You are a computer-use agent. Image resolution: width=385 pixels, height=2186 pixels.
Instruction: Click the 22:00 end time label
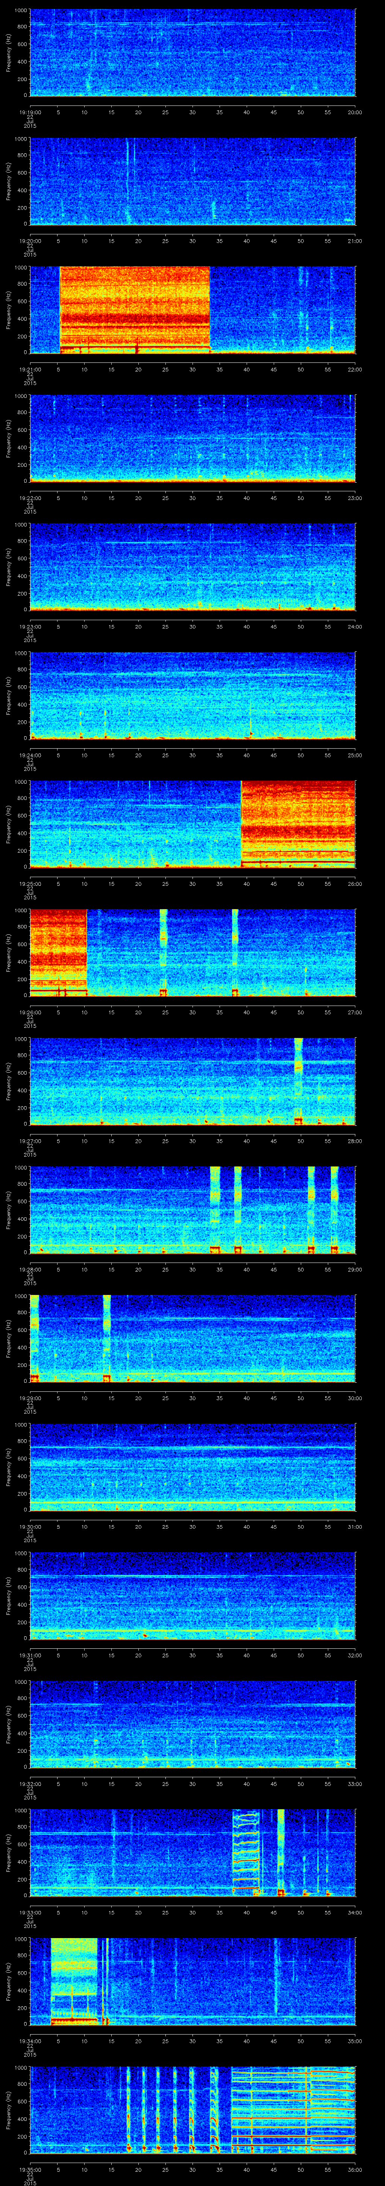[x=355, y=368]
